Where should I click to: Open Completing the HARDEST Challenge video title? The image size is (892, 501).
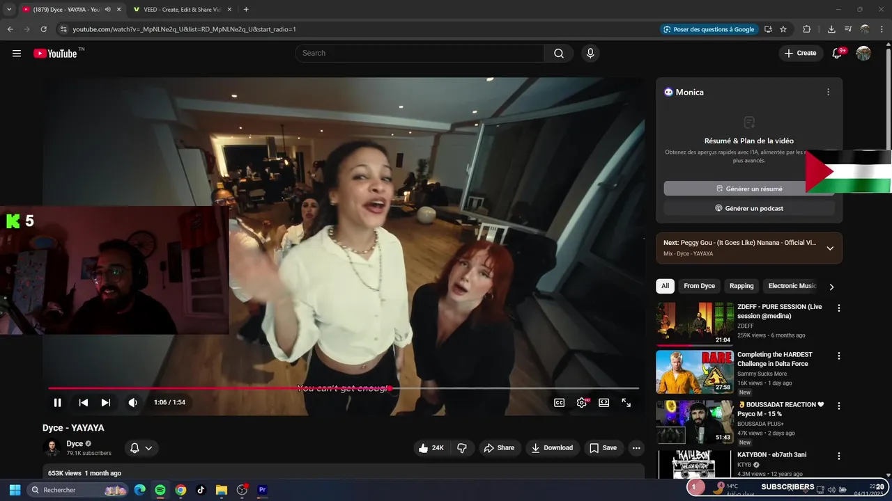(x=775, y=359)
